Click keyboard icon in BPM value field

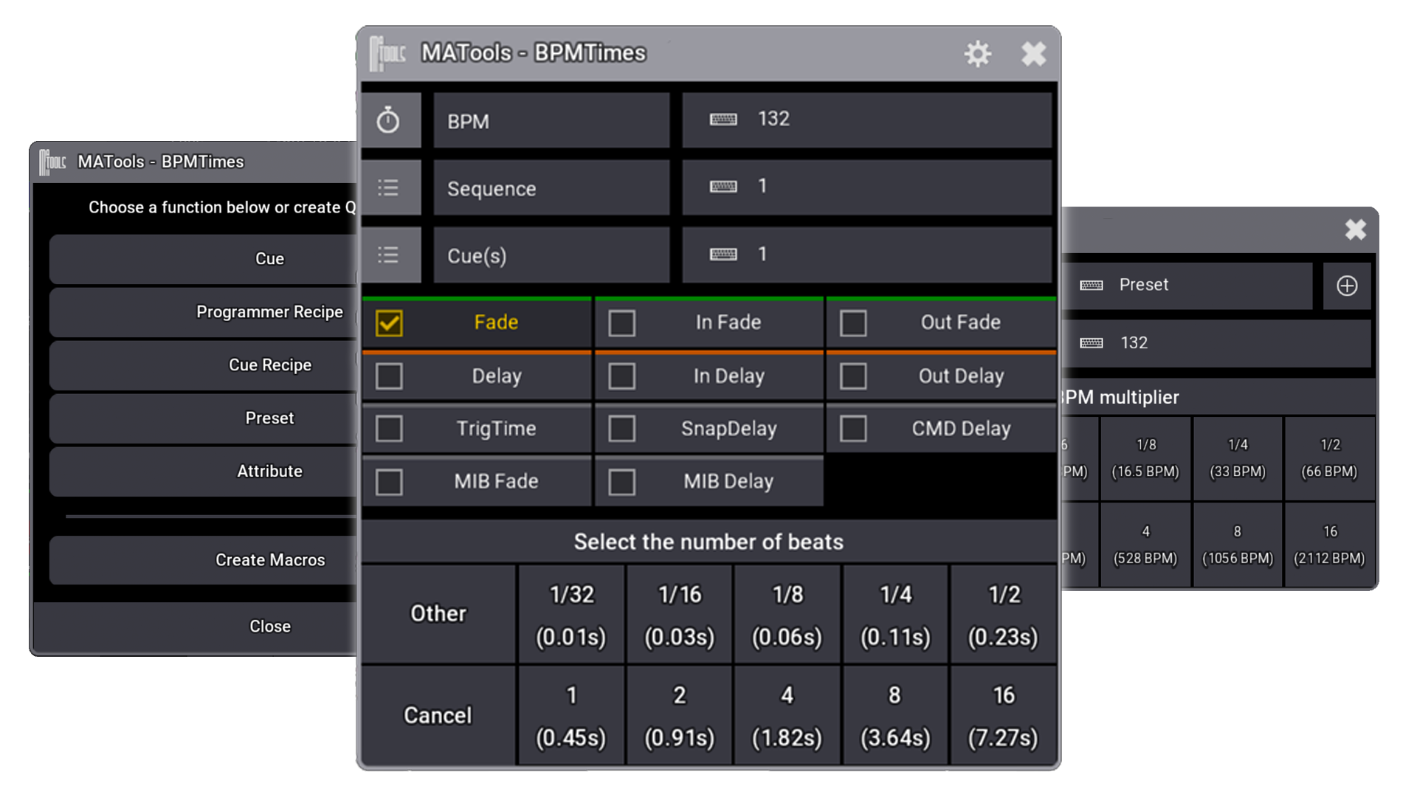tap(723, 120)
